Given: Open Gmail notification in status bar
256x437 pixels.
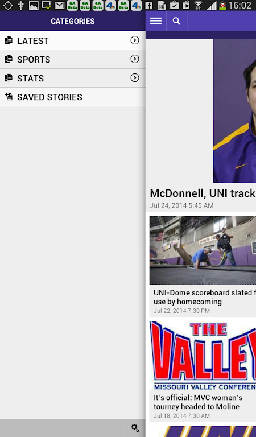Looking at the screenshot, I should click(59, 5).
